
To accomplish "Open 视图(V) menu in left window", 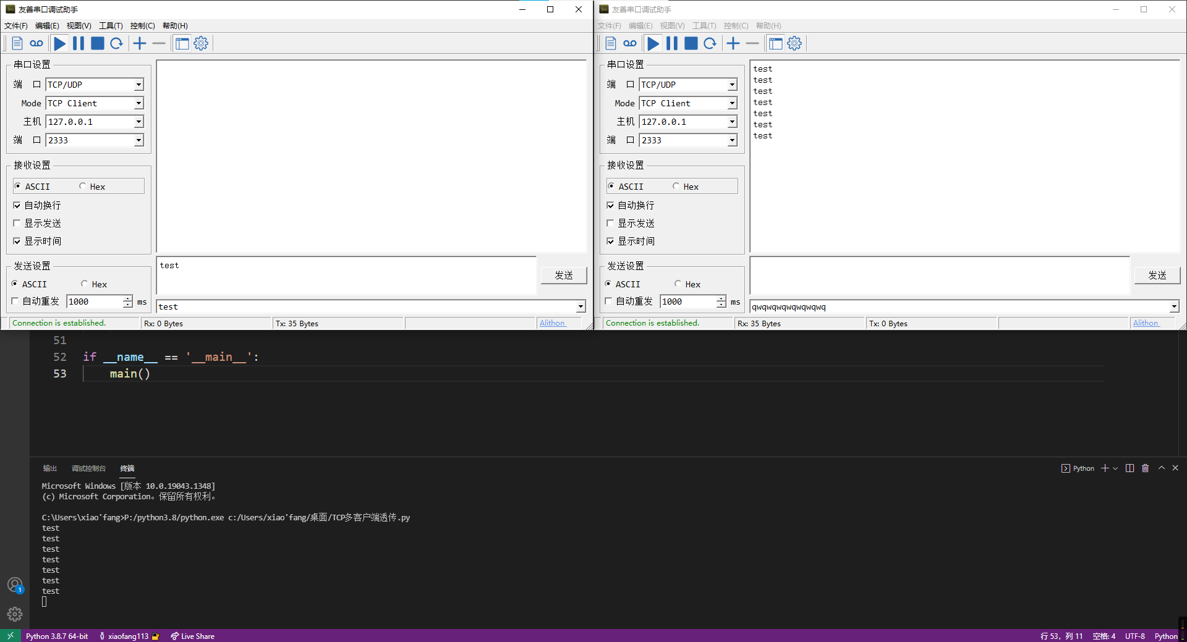I will (79, 26).
